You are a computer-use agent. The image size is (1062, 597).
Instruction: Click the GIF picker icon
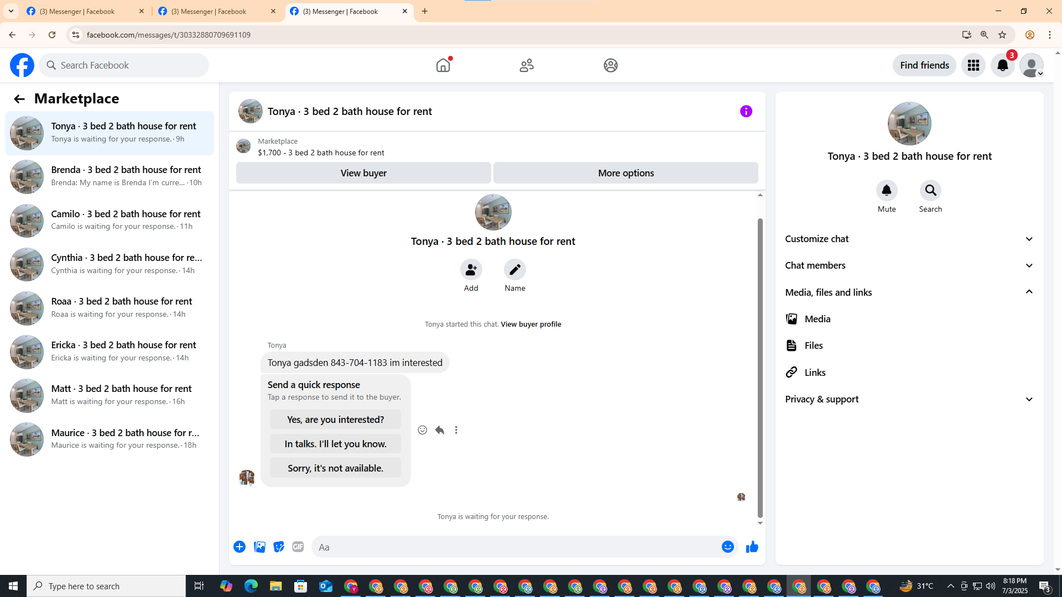(x=298, y=547)
